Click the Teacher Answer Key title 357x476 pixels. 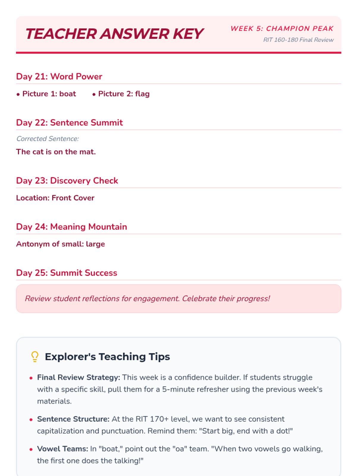coord(114,34)
